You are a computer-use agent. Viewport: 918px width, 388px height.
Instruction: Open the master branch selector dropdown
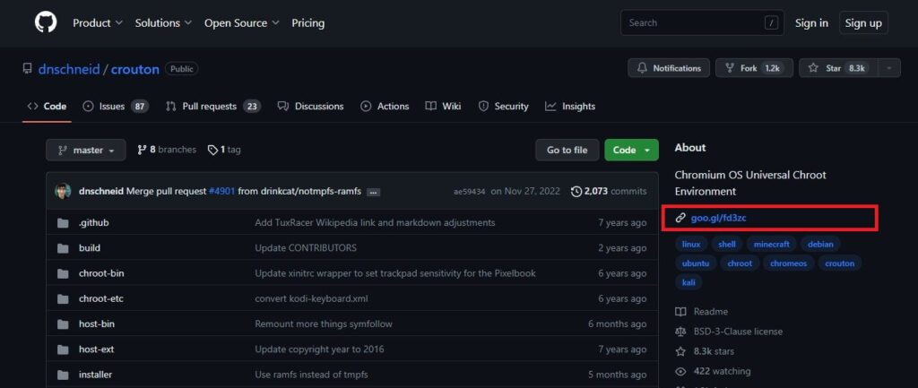coord(86,151)
